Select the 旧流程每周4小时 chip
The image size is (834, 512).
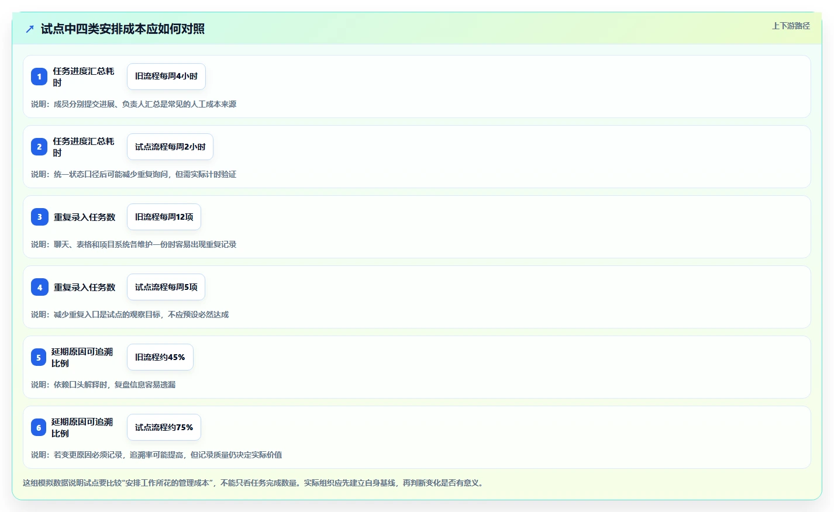tap(166, 77)
